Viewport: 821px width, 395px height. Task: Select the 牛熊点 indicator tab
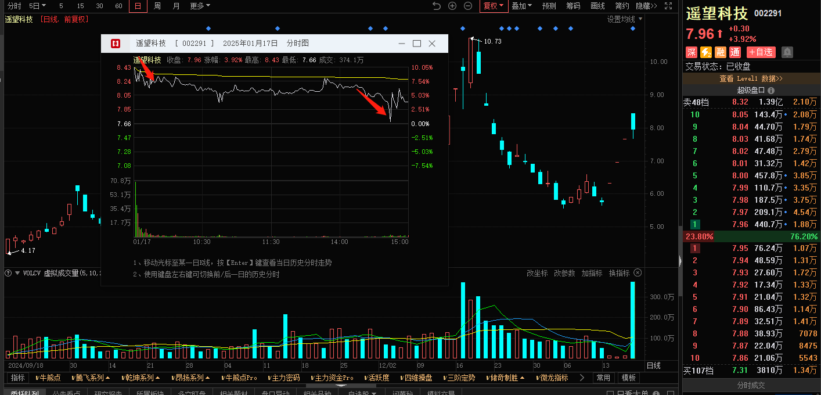[x=48, y=378]
